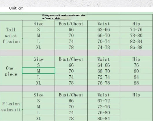Click the 86-88 hip cell

[136, 47]
